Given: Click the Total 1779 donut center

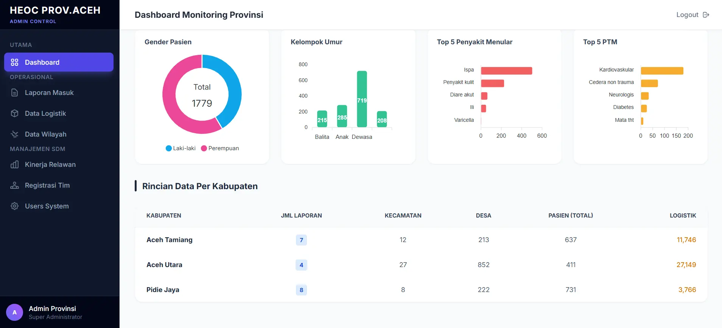Looking at the screenshot, I should click(202, 95).
